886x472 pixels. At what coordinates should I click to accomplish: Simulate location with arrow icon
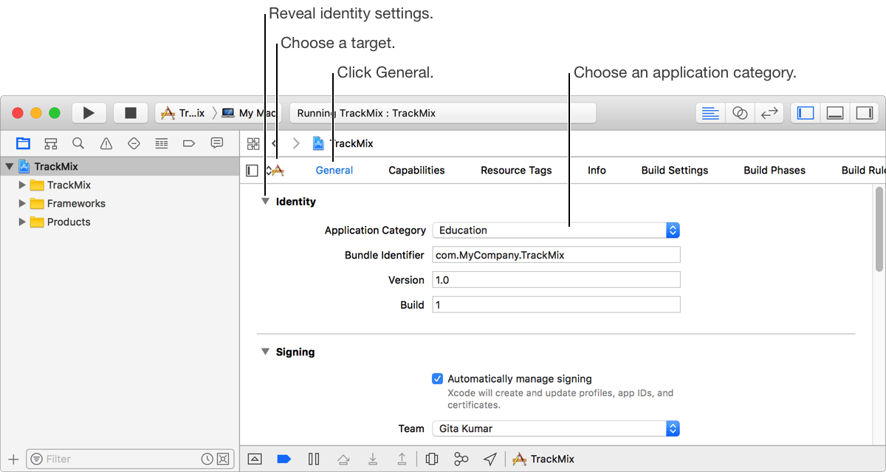click(x=490, y=459)
